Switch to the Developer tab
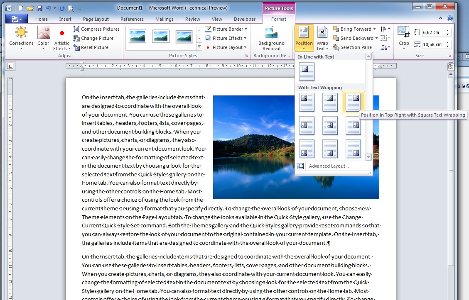This screenshot has width=469, height=300. coord(245,19)
